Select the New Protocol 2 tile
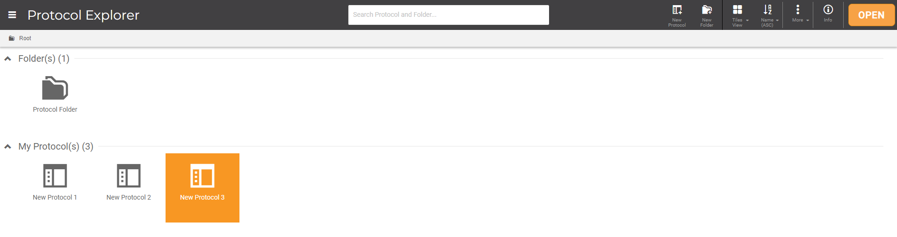The image size is (897, 237). pos(129,183)
